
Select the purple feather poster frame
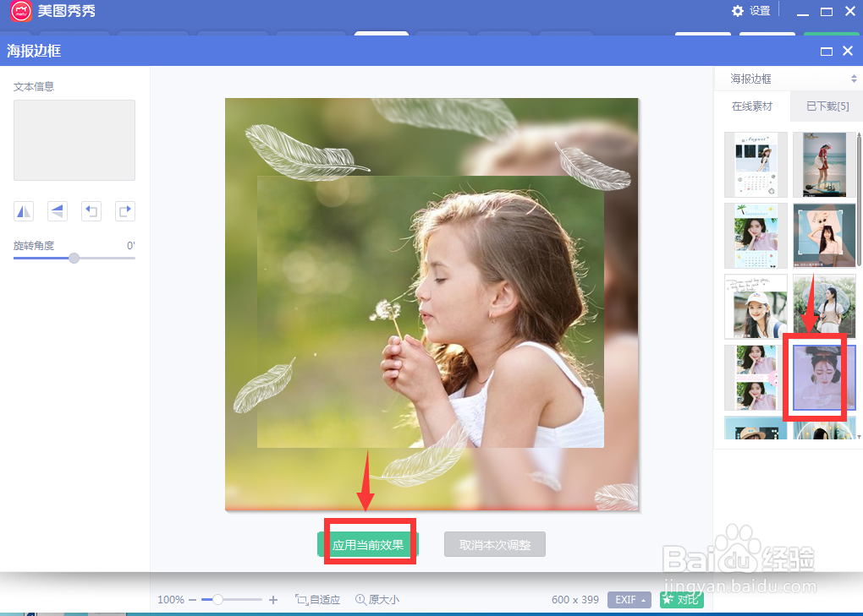tap(824, 378)
